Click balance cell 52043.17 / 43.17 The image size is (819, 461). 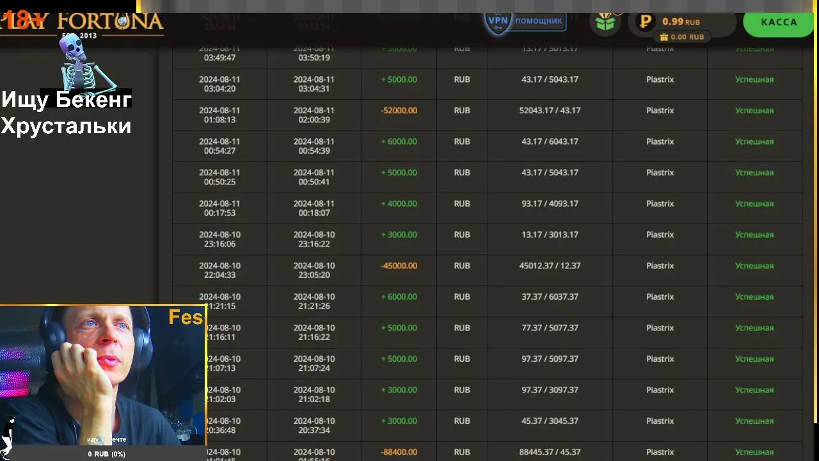tap(550, 111)
